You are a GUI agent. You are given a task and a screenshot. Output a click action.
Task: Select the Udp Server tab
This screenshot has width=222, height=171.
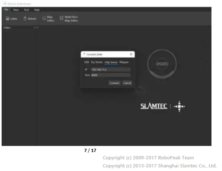coord(111,62)
